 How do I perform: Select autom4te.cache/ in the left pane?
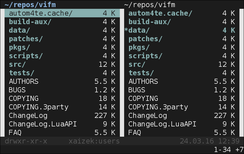point(62,13)
